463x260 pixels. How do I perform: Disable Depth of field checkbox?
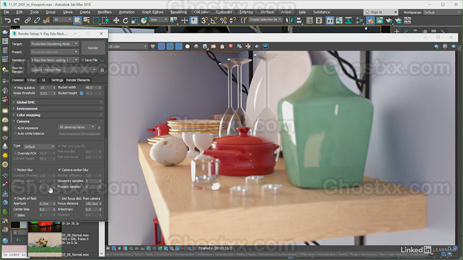tap(15, 199)
